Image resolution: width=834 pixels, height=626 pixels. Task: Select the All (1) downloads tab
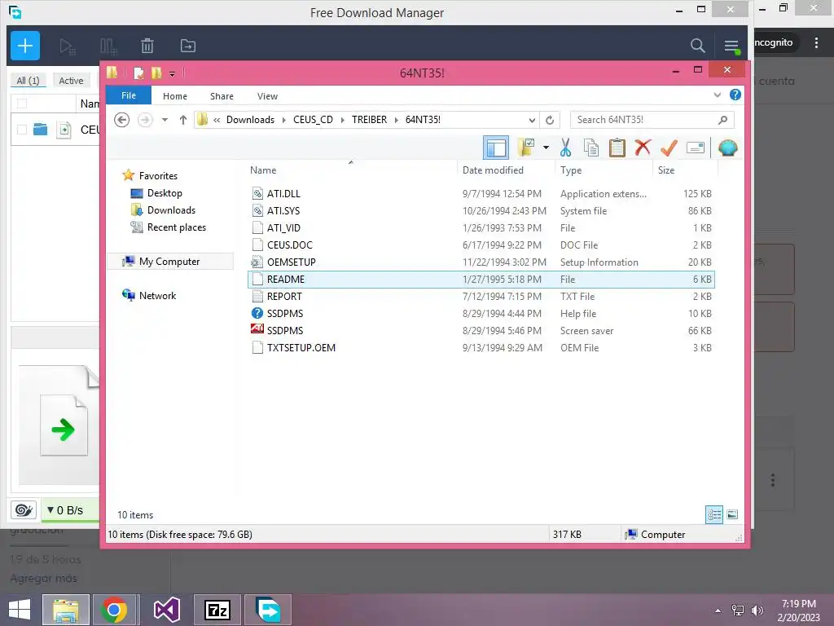tap(29, 81)
